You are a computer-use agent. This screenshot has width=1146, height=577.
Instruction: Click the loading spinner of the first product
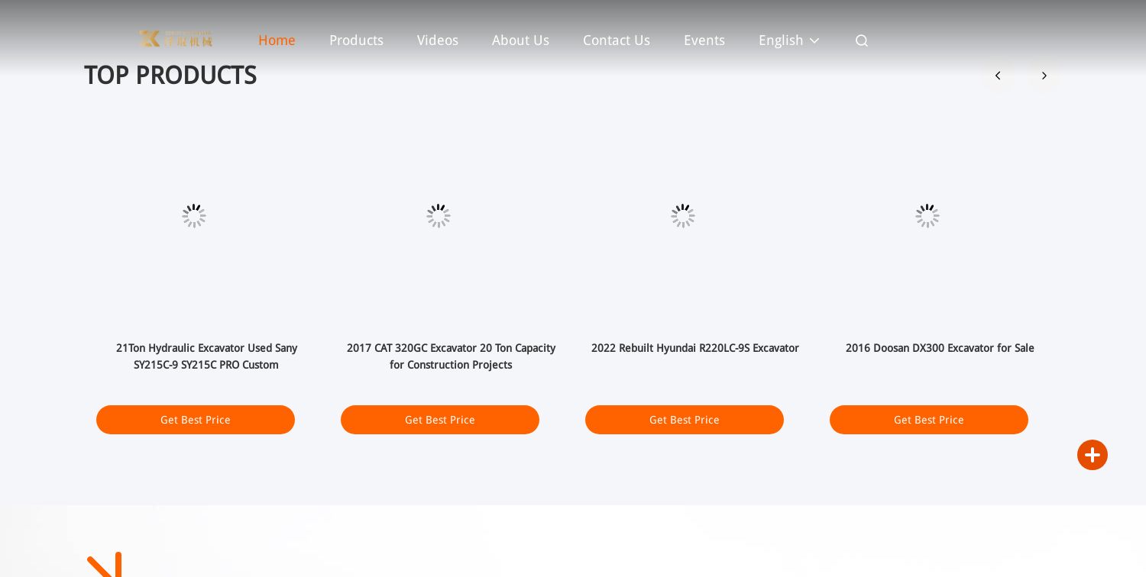194,216
